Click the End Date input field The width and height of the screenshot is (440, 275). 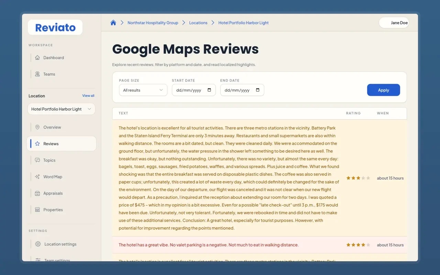click(x=242, y=90)
